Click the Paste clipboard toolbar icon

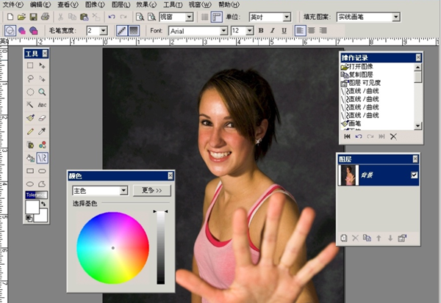coord(84,17)
